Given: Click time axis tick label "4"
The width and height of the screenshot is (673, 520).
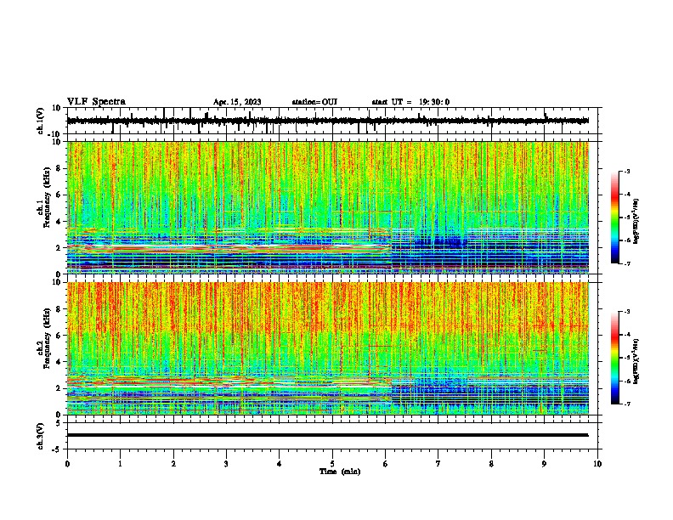Looking at the screenshot, I should pos(279,464).
